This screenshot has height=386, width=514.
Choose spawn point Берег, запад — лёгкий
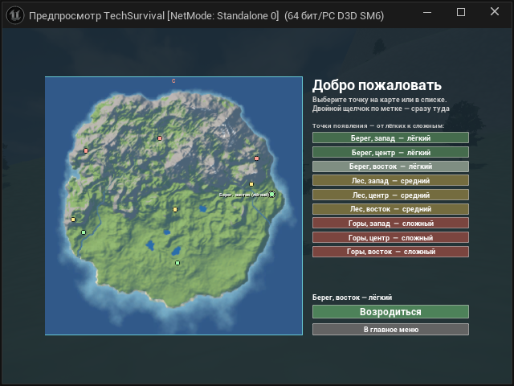390,138
